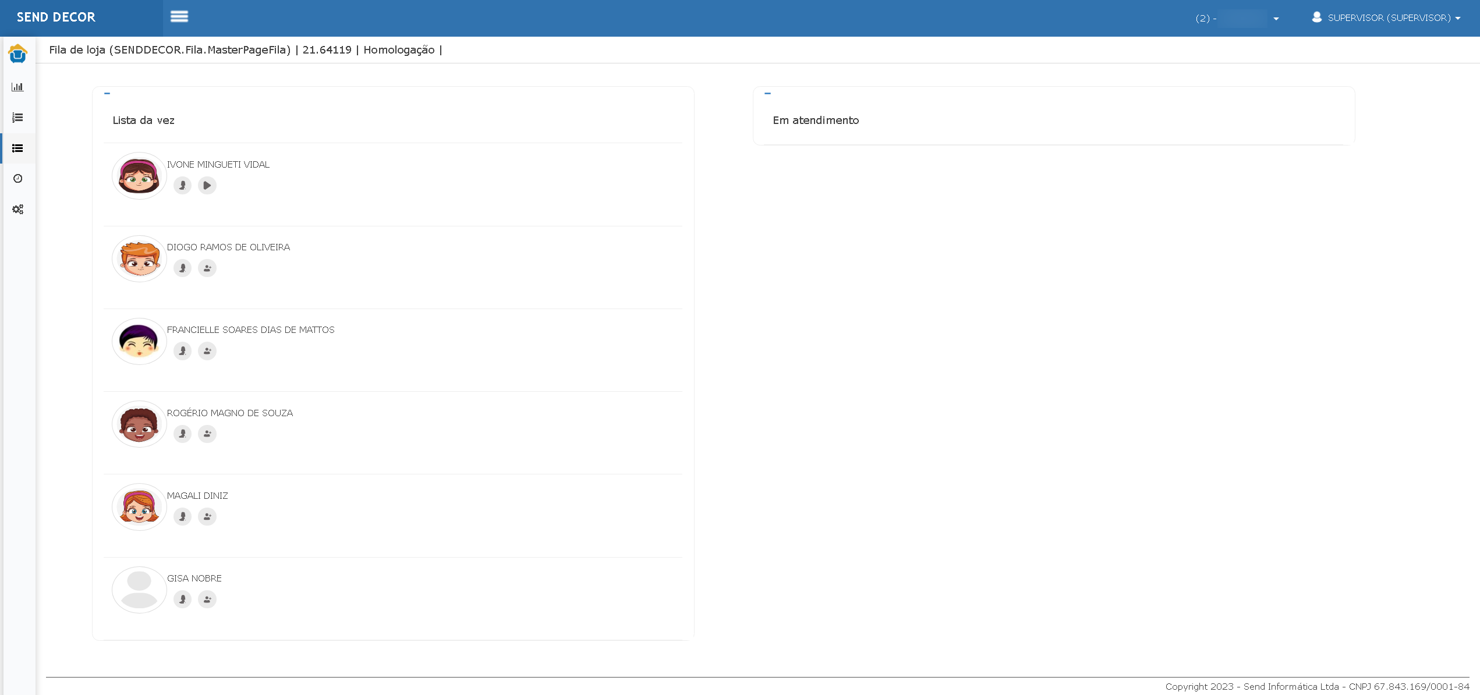
Task: Click the SEND DECOR brand title
Action: coord(56,17)
